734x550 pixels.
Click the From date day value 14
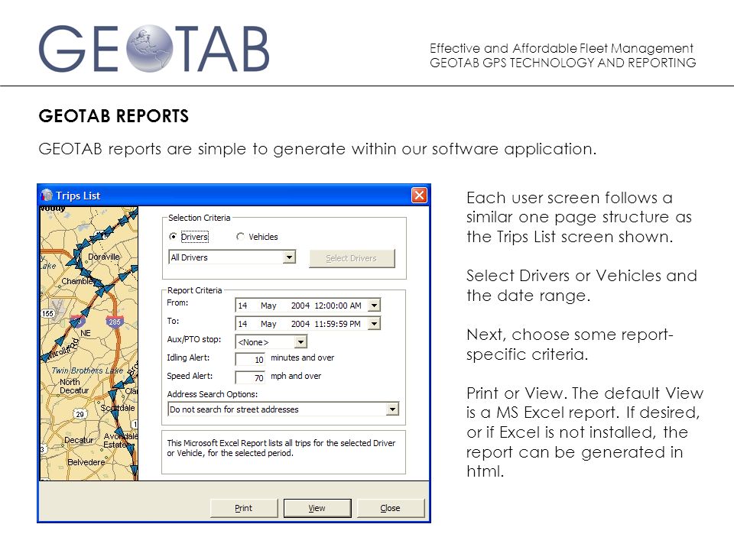click(242, 306)
